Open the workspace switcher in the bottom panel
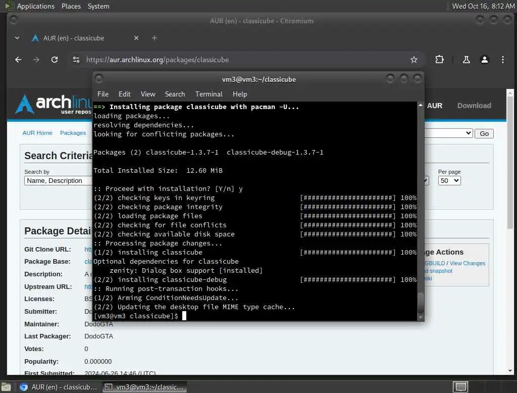The image size is (517, 393). 460,387
